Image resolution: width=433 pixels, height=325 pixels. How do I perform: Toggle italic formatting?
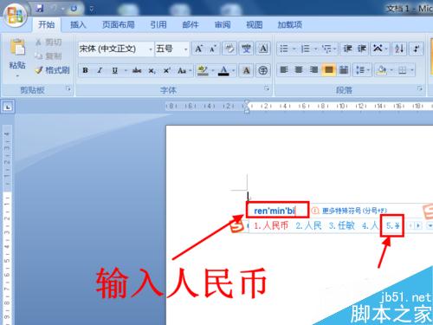click(100, 70)
